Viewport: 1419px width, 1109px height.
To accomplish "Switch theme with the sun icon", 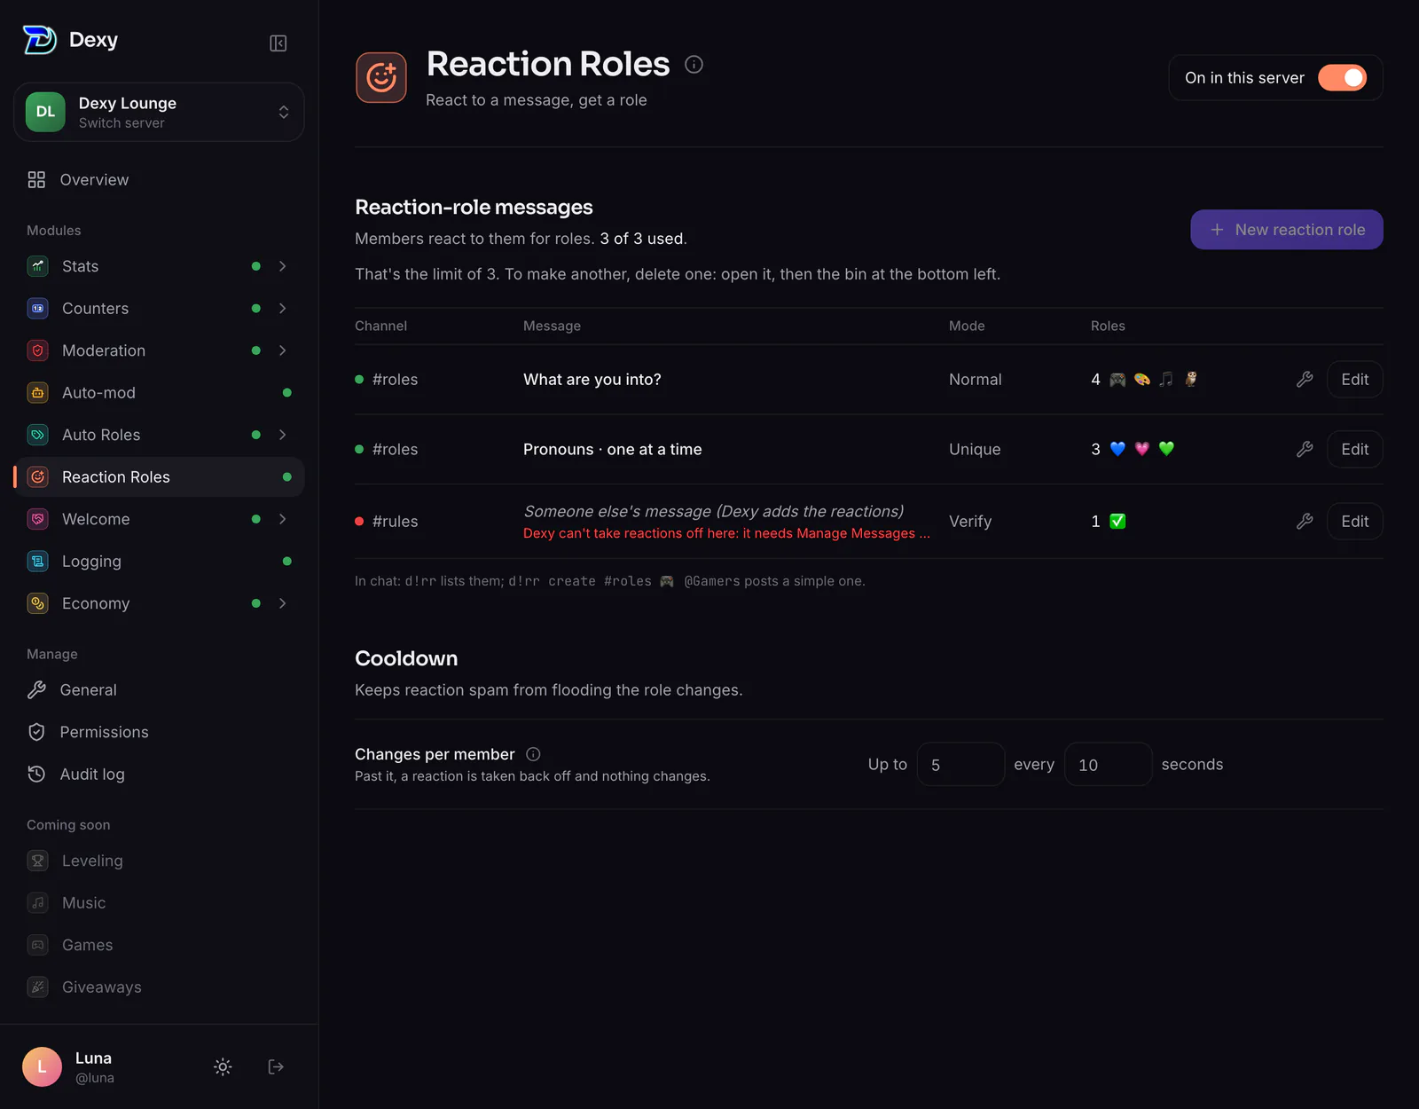I will 223,1066.
